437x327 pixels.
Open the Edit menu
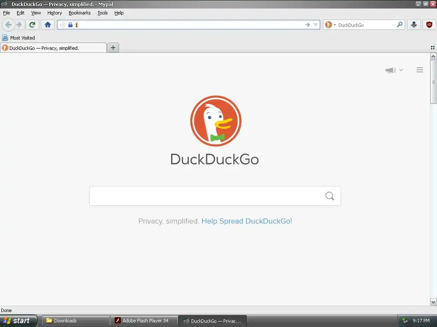click(x=20, y=13)
